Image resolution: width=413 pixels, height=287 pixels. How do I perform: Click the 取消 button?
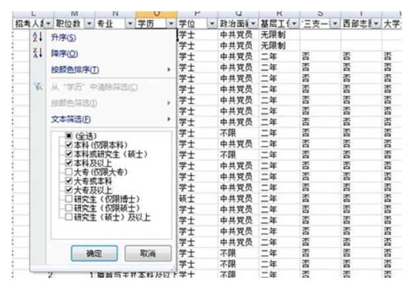click(x=148, y=253)
